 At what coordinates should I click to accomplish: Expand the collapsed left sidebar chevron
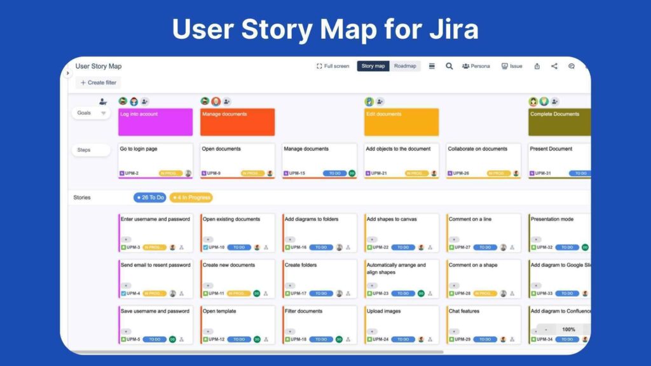68,72
